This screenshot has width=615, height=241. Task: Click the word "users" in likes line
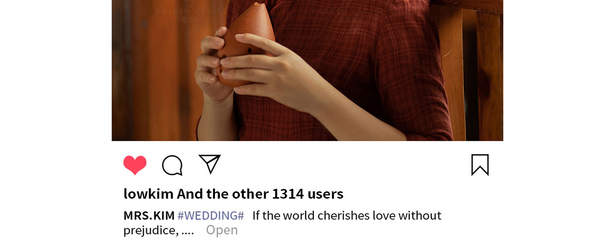pos(325,193)
